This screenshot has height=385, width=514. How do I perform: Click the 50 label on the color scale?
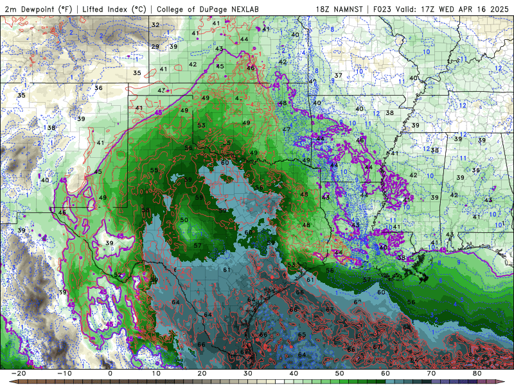point(340,373)
